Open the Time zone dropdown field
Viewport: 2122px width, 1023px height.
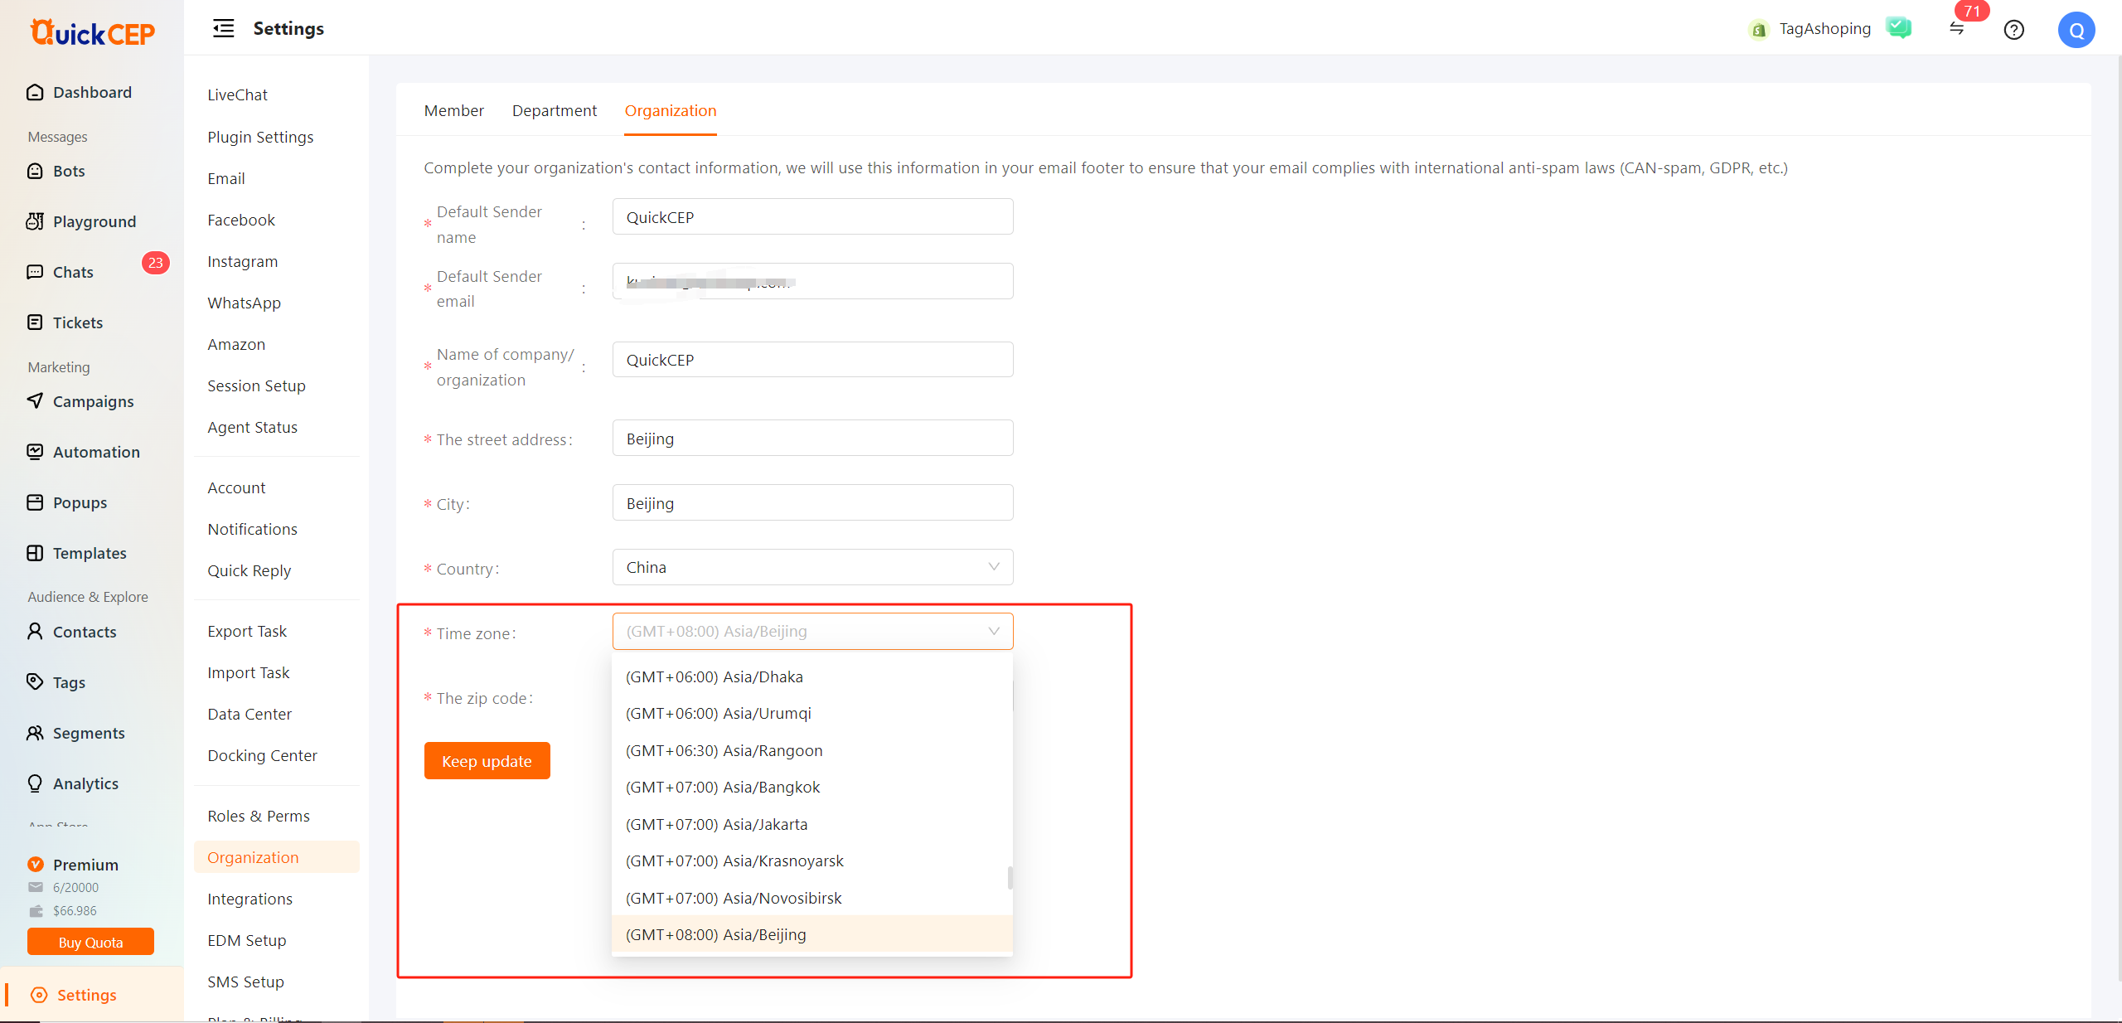click(x=812, y=631)
